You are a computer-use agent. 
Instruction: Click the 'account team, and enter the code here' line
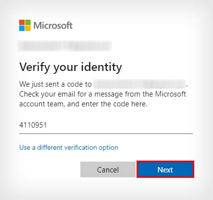(83, 104)
